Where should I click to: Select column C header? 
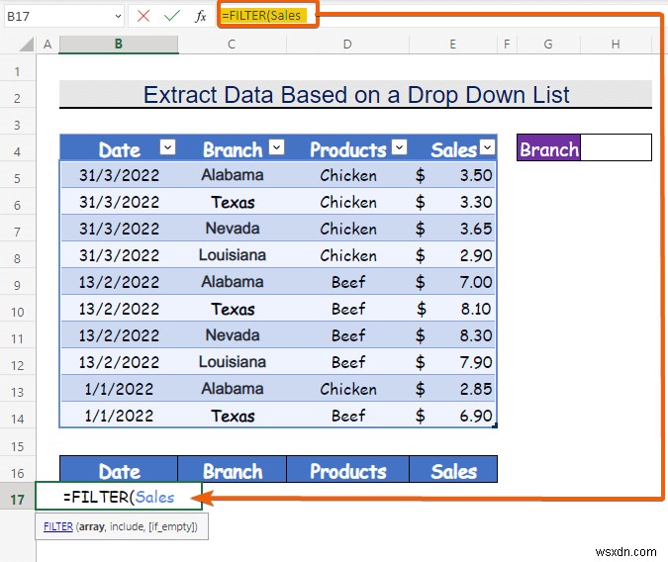coord(232,44)
